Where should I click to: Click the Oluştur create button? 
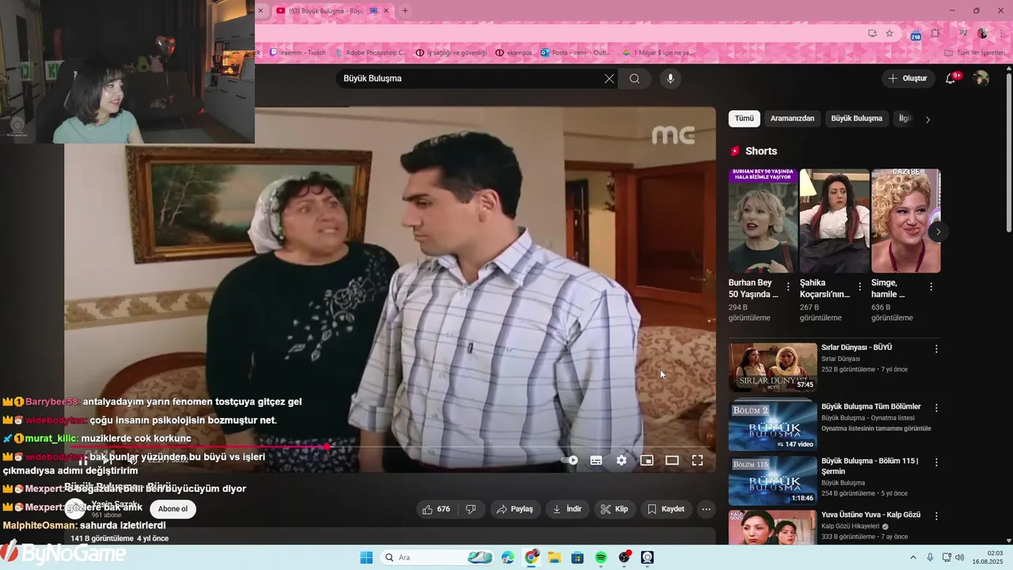[909, 78]
